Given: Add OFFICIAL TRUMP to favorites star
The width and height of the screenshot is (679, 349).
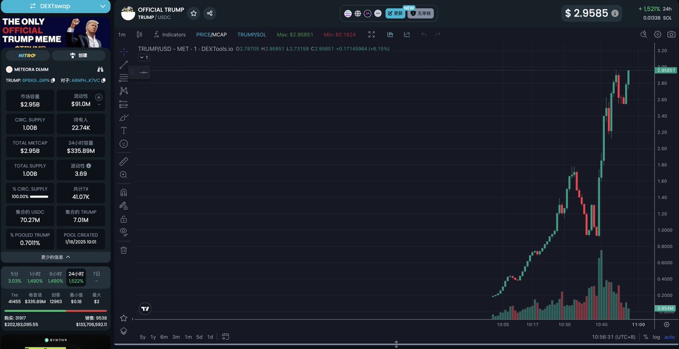Looking at the screenshot, I should point(194,13).
